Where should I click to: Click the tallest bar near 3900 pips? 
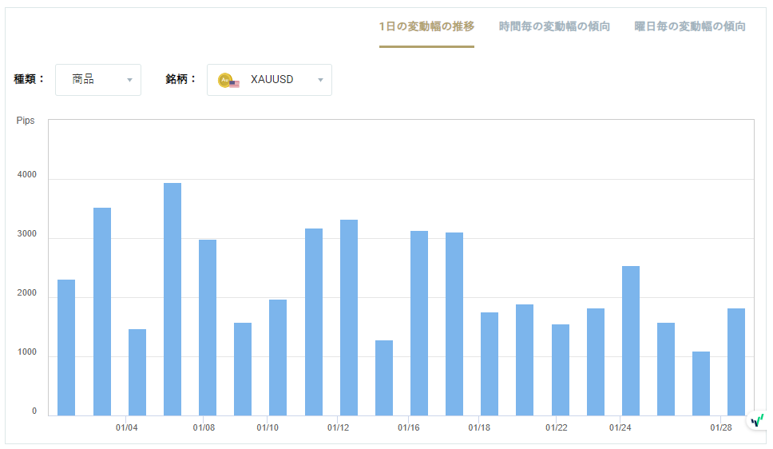click(x=172, y=300)
